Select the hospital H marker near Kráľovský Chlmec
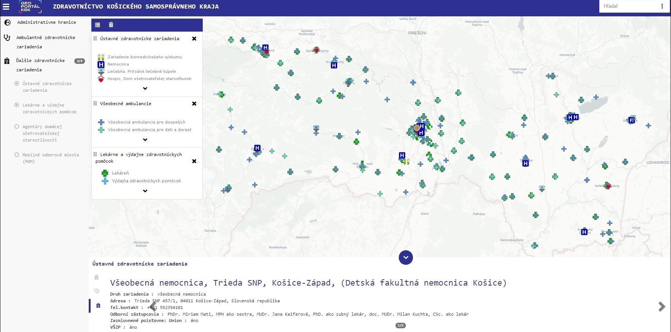The image size is (671, 332). point(584,232)
